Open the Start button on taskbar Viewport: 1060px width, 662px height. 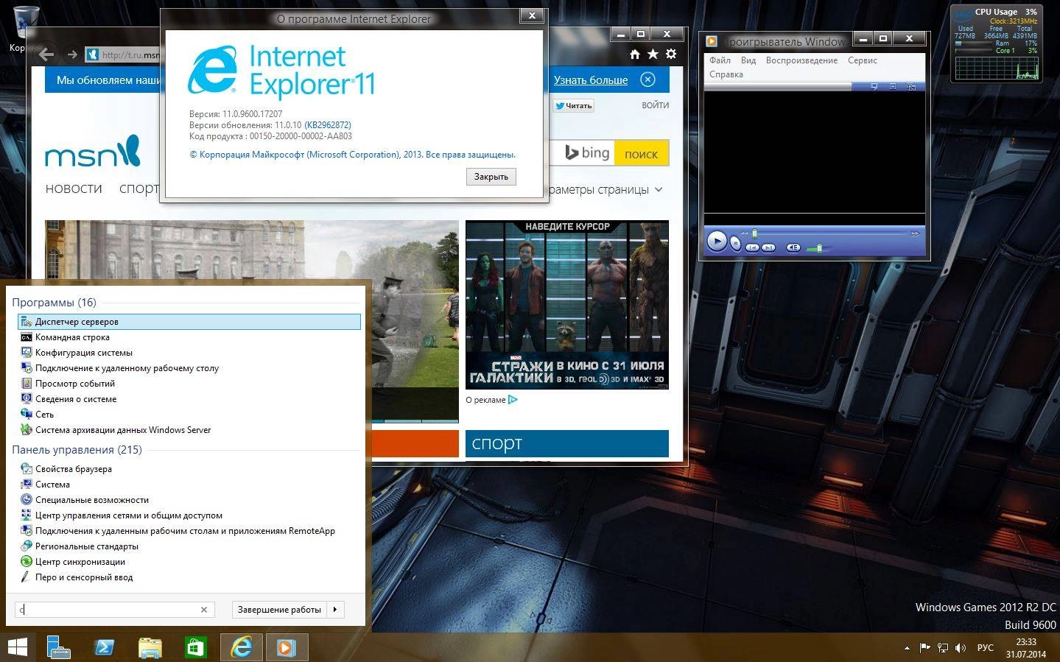[18, 647]
